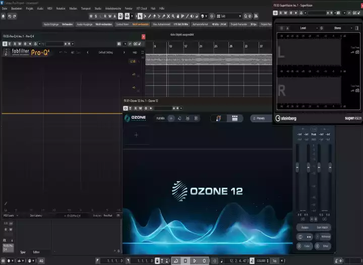This screenshot has height=265, width=363.
Task: Click the Ozone Master Assistant icon
Action: 218,119
